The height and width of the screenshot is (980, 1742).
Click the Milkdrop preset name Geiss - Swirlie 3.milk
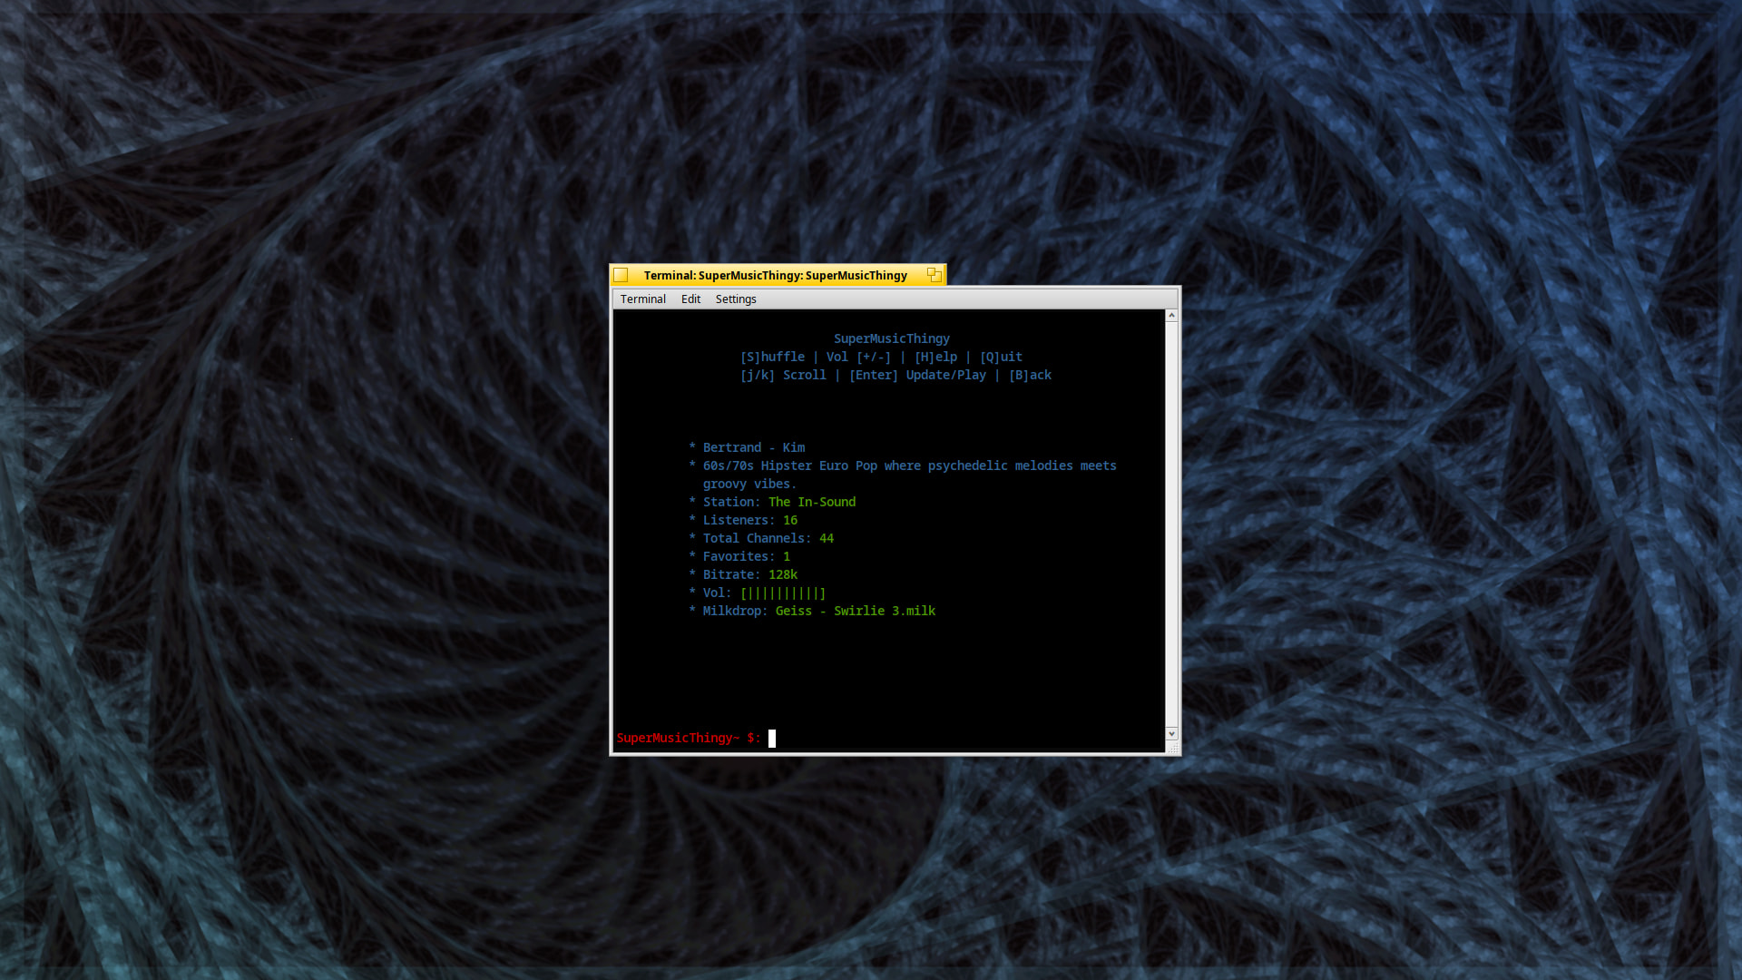click(855, 611)
